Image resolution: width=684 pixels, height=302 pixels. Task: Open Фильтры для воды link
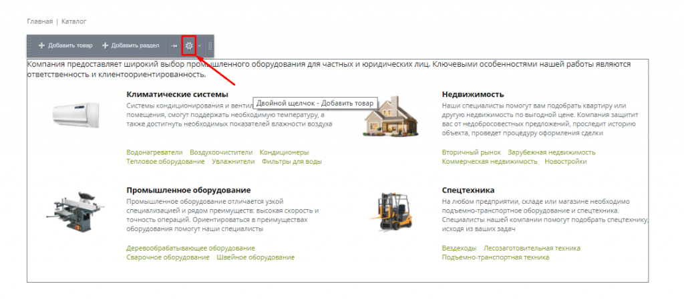click(291, 162)
